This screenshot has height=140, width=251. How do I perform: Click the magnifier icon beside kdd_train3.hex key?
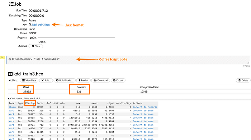point(30,25)
